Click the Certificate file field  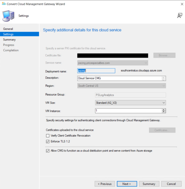[x=113, y=56]
